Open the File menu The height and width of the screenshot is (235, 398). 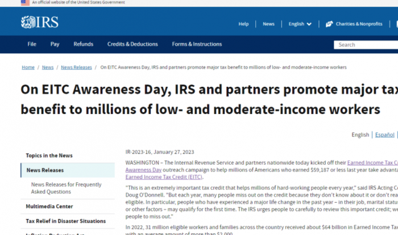(x=32, y=44)
